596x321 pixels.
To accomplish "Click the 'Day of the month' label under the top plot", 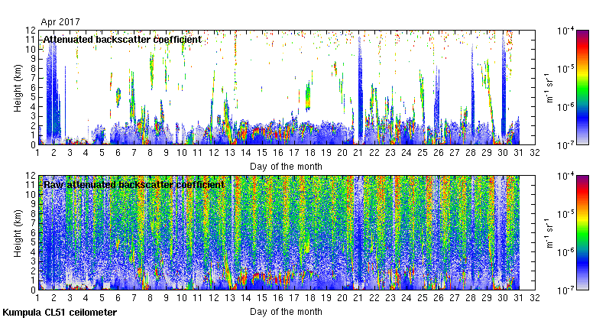I will [x=286, y=166].
